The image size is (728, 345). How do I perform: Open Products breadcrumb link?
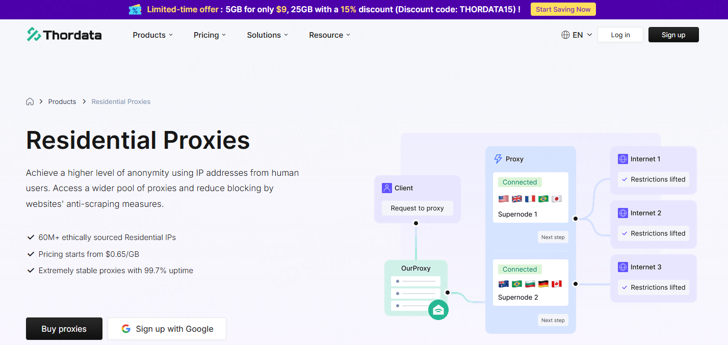tap(62, 101)
